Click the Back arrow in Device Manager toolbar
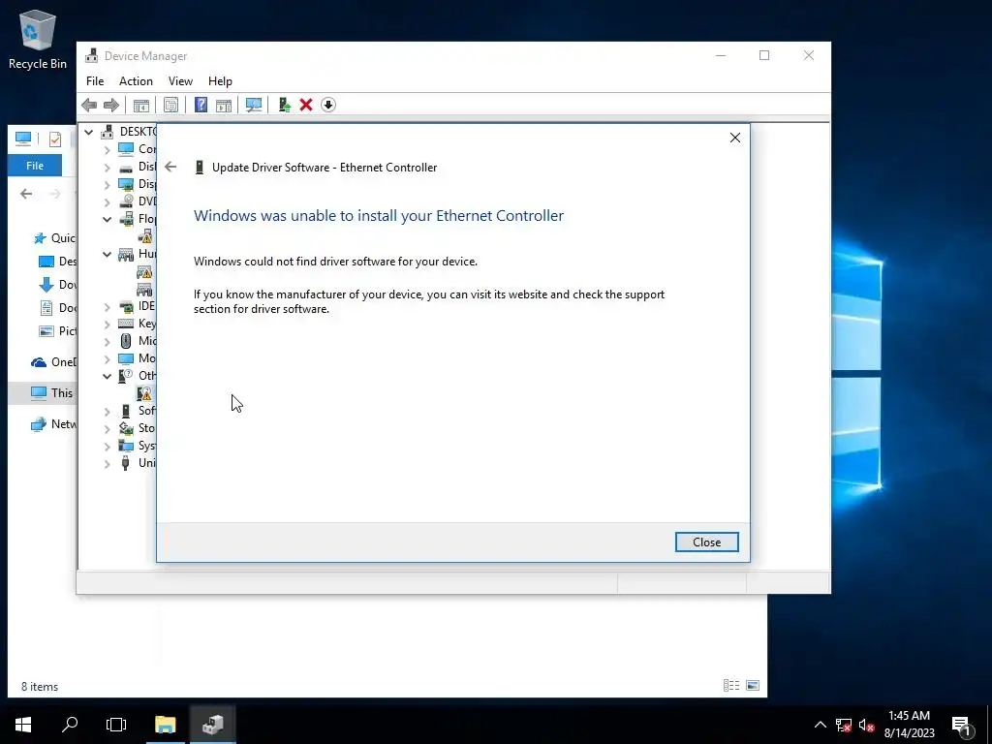 (89, 105)
